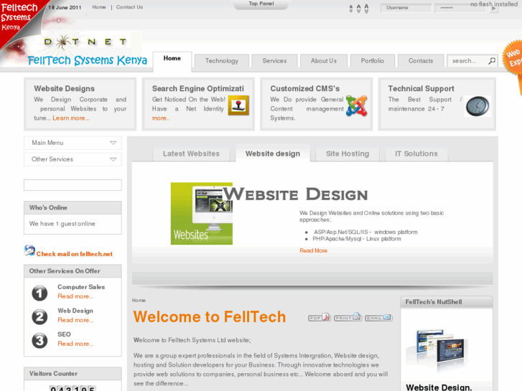Switch to the Site Hosting tab

(348, 154)
